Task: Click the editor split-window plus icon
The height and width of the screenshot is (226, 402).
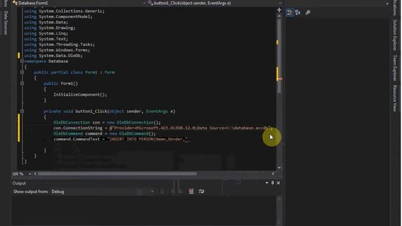Action: click(279, 10)
